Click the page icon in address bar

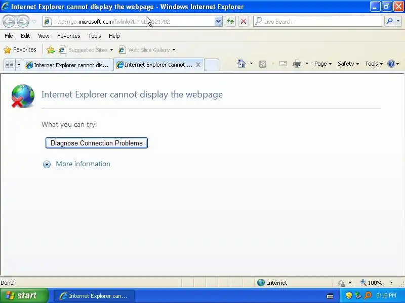pyautogui.click(x=47, y=22)
